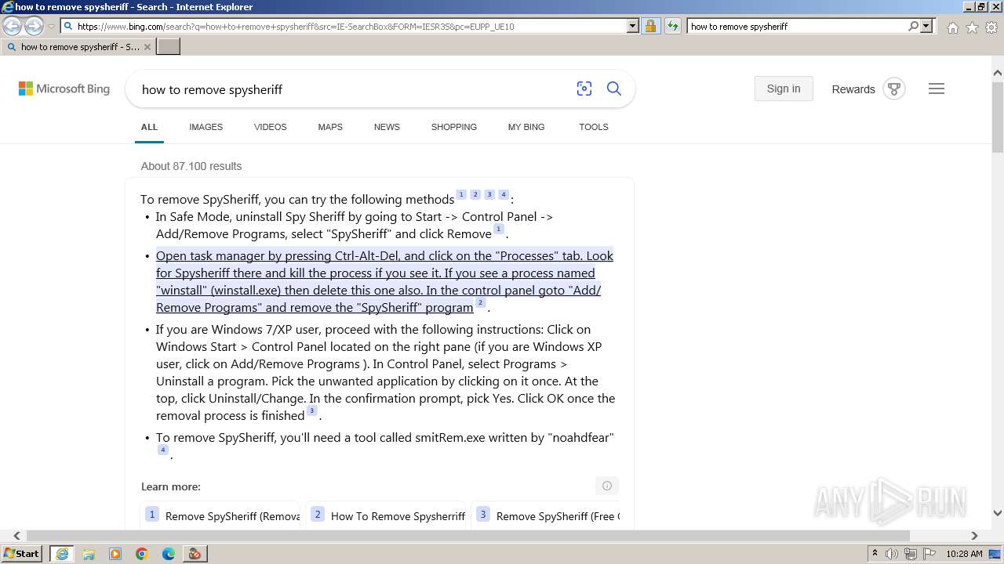The image size is (1004, 564).
Task: Open the Favorites star icon
Action: [972, 27]
